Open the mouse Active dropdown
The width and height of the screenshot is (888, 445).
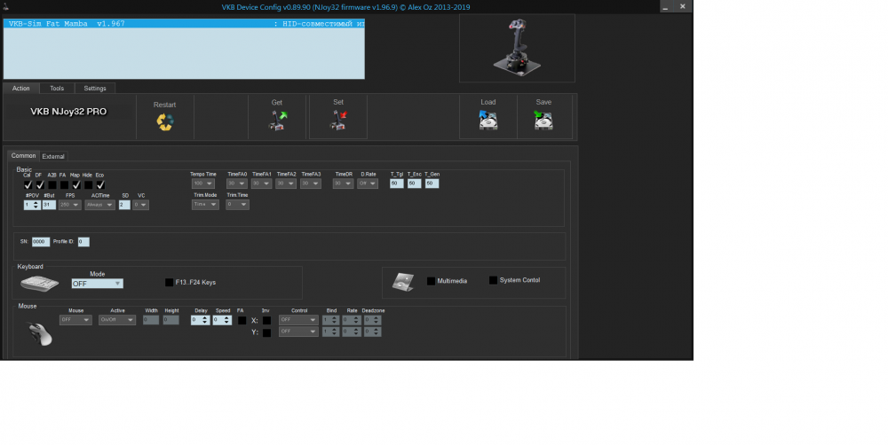click(x=116, y=319)
